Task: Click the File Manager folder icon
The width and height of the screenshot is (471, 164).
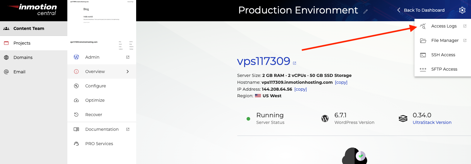Action: click(423, 40)
